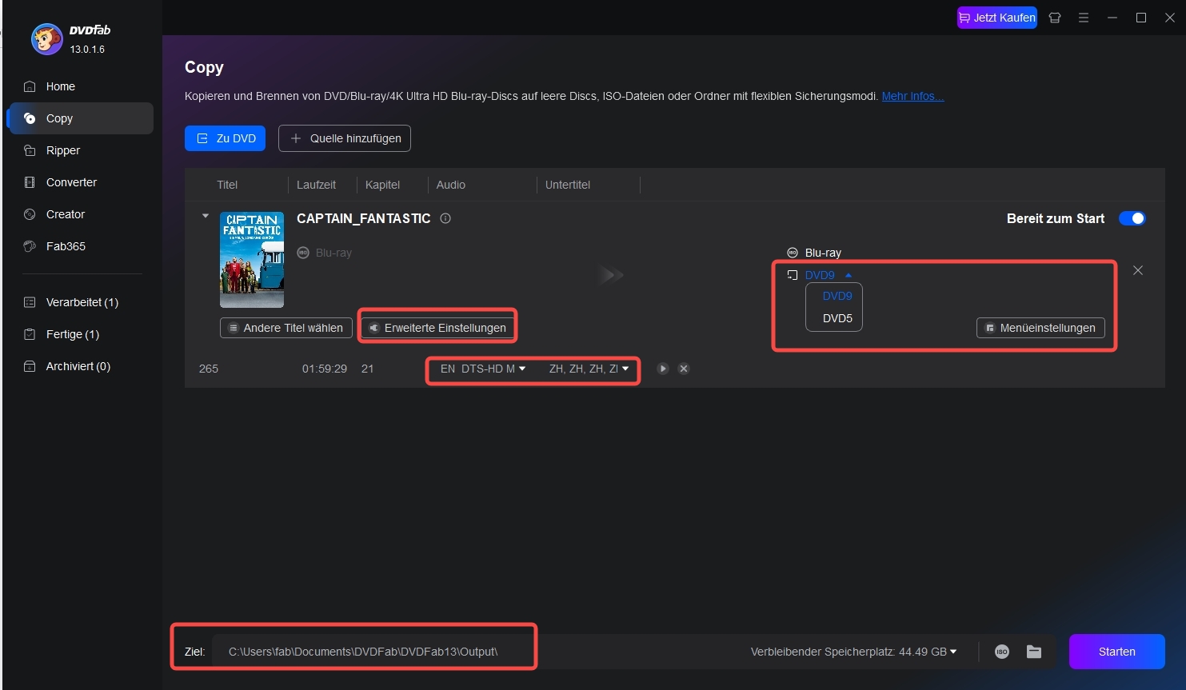
Task: Collapse the CAPTAIN_FANTASTIC title row
Action: tap(206, 216)
